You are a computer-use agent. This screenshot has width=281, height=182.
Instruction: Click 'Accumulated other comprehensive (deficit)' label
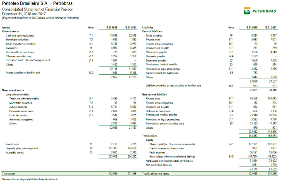click(x=172, y=156)
